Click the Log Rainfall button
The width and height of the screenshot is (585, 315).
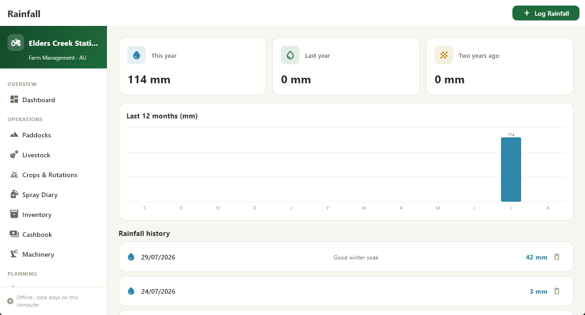click(x=546, y=13)
